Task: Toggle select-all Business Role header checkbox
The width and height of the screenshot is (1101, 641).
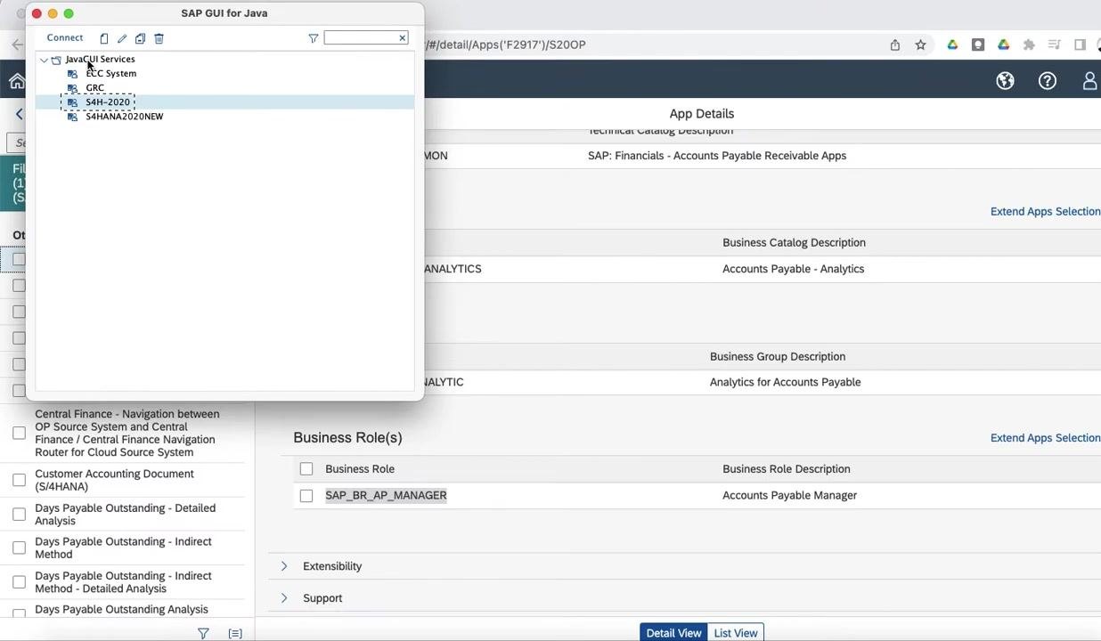Action: click(306, 469)
